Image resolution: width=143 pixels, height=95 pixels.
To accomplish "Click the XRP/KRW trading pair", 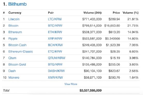I will tap(55, 38).
